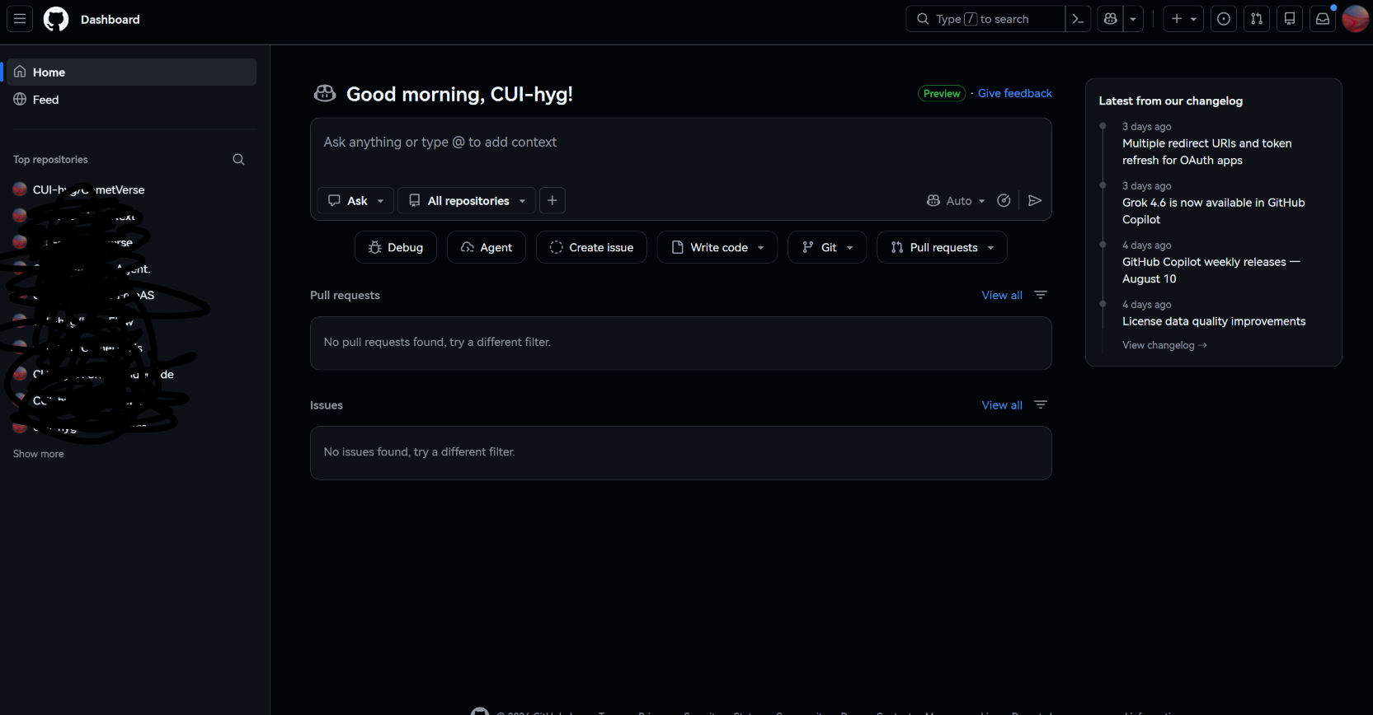Click the Create issue button

pos(591,247)
